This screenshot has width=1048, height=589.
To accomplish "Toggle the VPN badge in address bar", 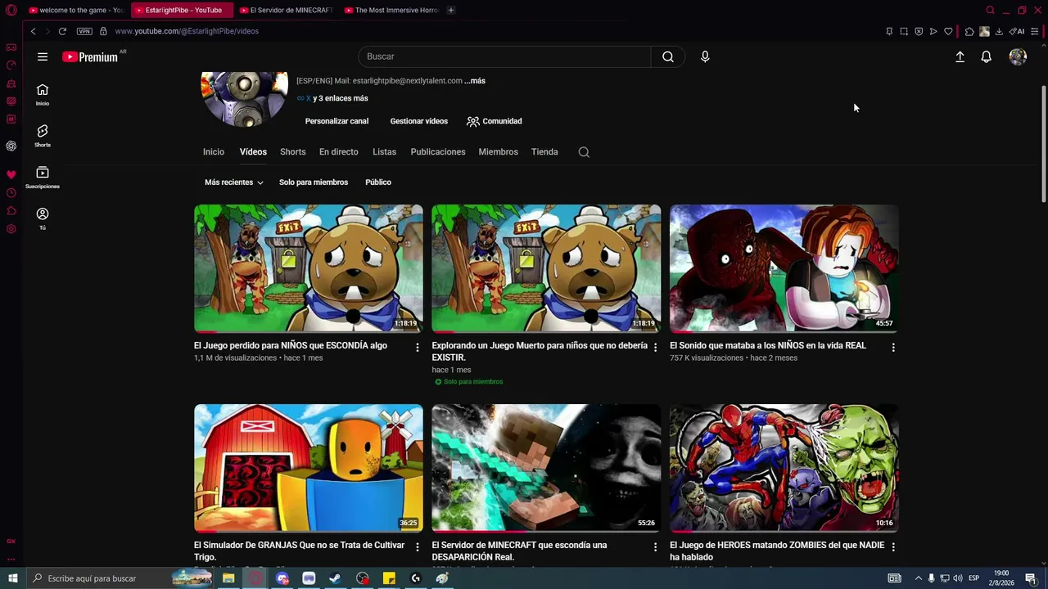I will pos(84,31).
